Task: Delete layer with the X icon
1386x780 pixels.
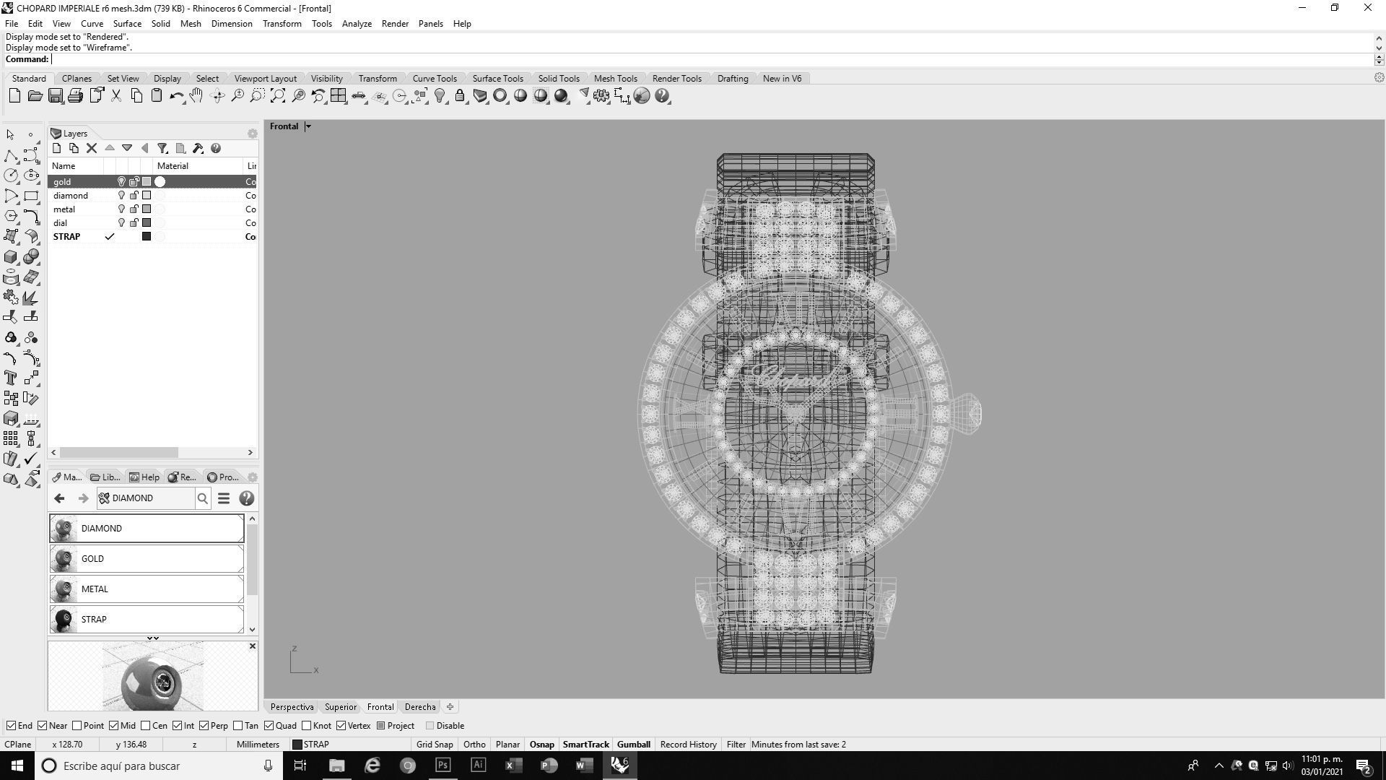Action: point(92,148)
